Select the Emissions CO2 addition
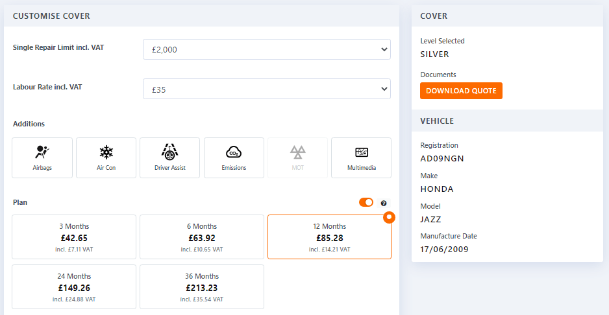 234,157
